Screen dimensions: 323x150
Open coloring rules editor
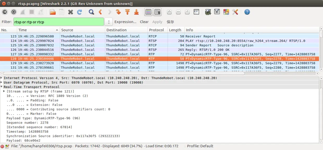tap(226, 12)
